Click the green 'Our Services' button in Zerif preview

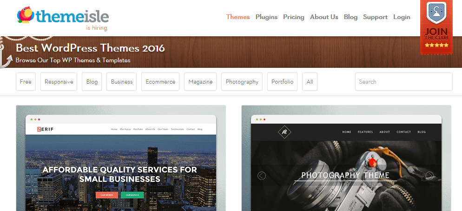coord(132,195)
